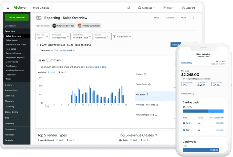Open the hamburger navigation menu

click(8, 8)
